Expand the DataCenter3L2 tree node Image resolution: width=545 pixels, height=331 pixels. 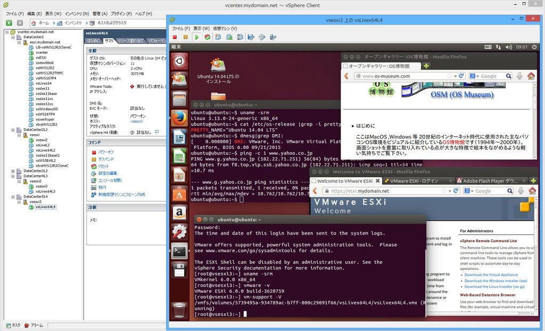point(13,171)
